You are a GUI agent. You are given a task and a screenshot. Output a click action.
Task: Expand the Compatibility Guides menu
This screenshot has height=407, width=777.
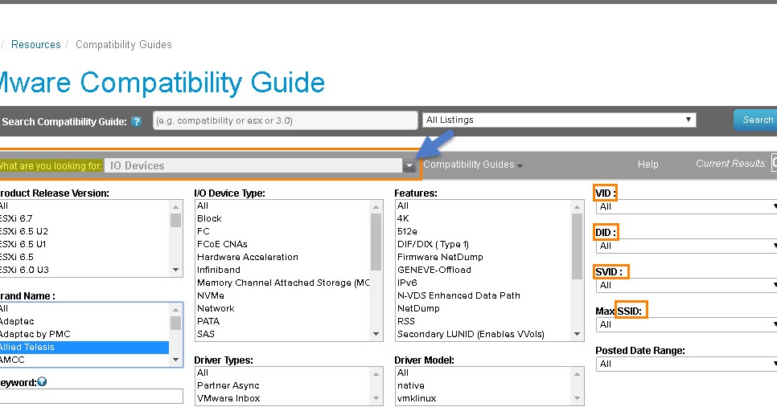(x=473, y=165)
